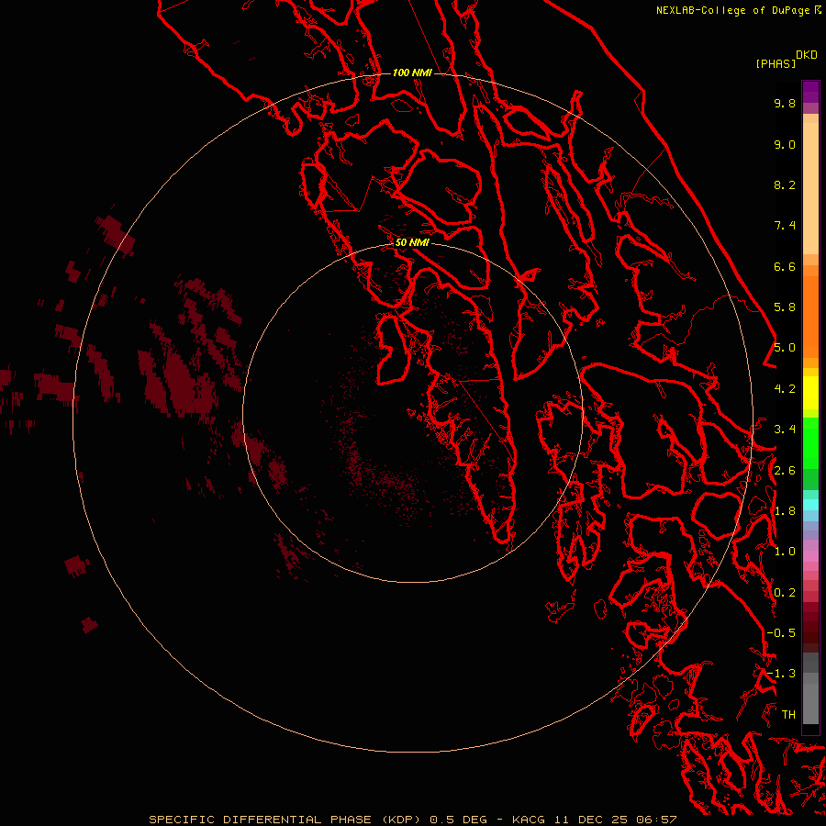Click the 1.0 value on the color scale
The image size is (826, 826).
click(x=785, y=552)
